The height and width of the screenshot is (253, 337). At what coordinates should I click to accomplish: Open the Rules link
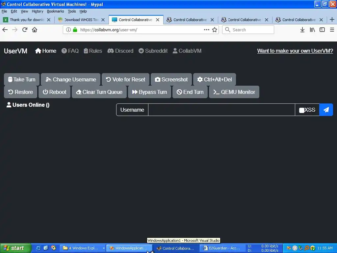click(x=93, y=51)
